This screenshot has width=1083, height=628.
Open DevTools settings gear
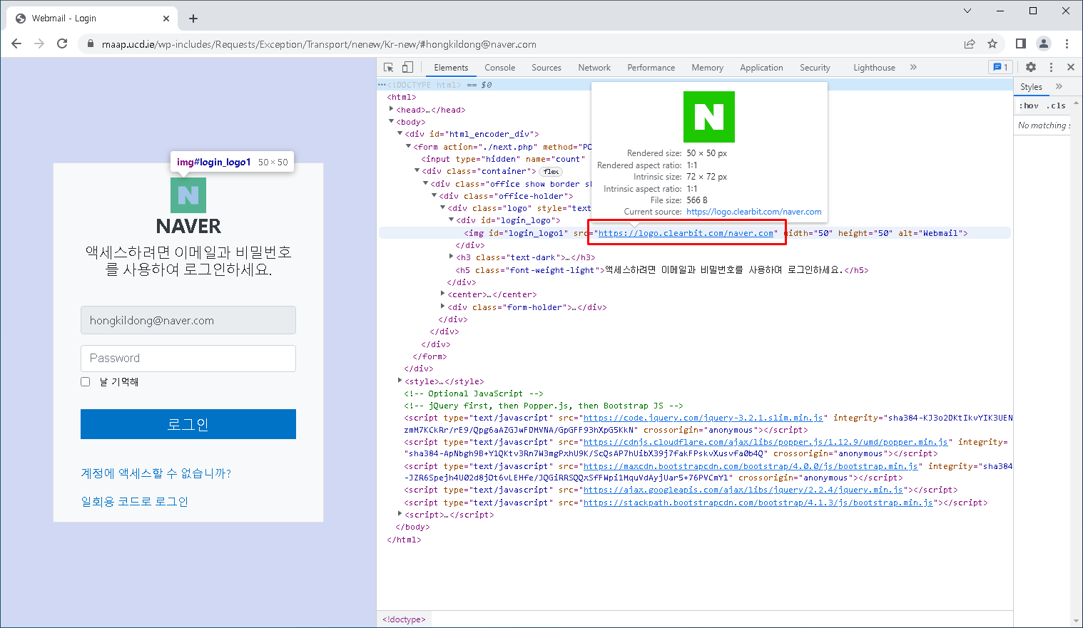[x=1031, y=67]
